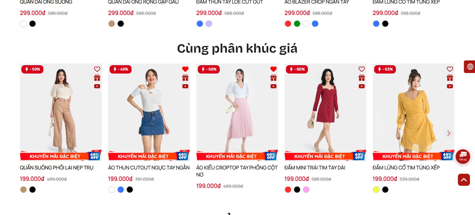Open the globe language button at the right edge
Image resolution: width=475 pixels, height=215 pixels.
470,67
